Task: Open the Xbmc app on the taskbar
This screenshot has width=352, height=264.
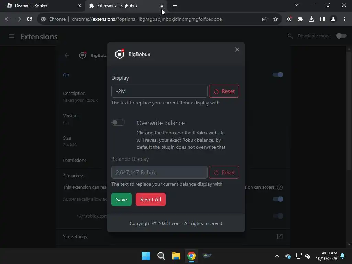Action: [x=207, y=255]
